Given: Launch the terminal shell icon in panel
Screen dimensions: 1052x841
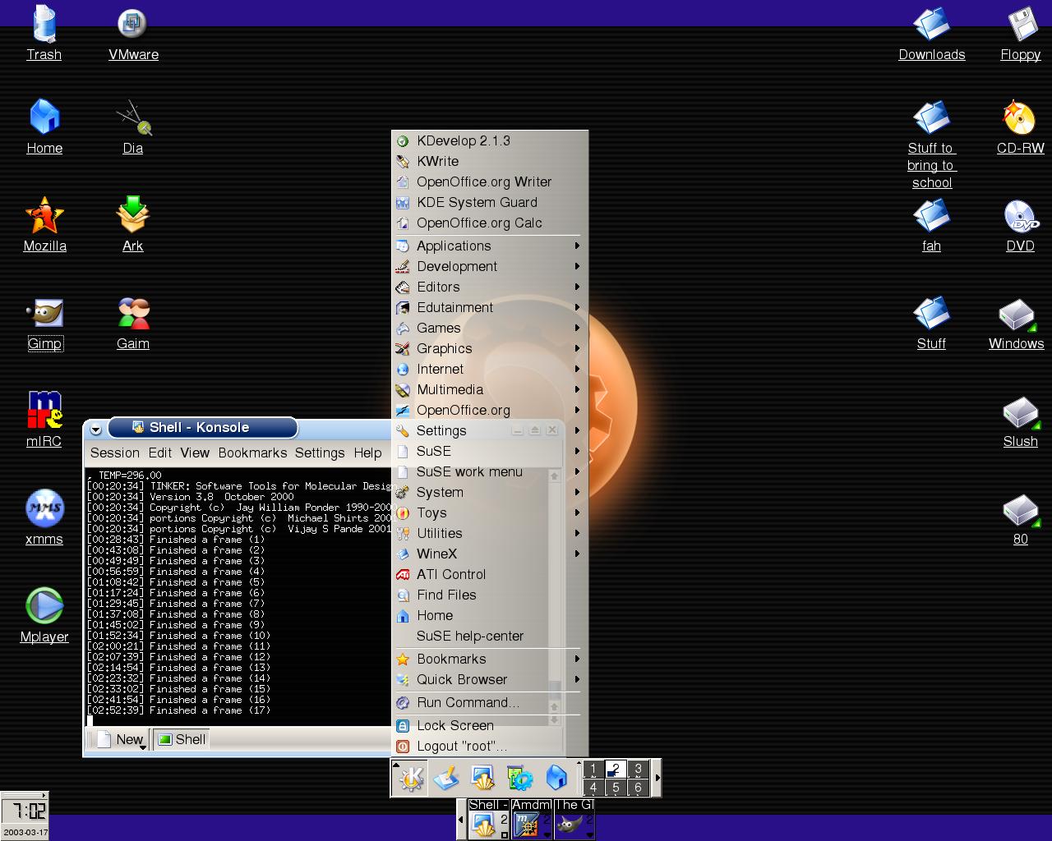Looking at the screenshot, I should click(x=482, y=778).
